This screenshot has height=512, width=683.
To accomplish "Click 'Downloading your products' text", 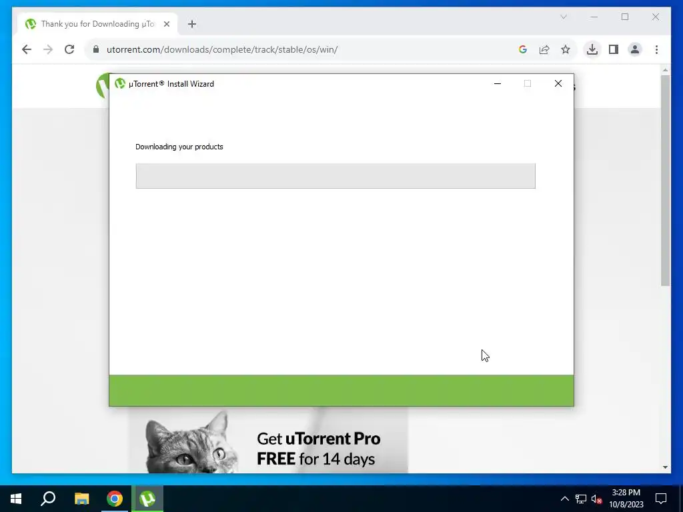I will pyautogui.click(x=179, y=147).
